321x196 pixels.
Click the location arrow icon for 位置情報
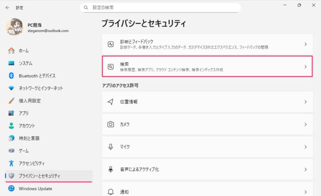coord(111,102)
